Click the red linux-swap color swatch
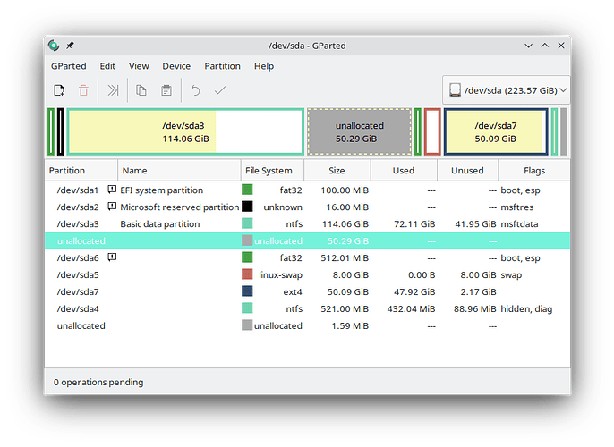Viewport: 614px width, 447px height. pos(247,274)
